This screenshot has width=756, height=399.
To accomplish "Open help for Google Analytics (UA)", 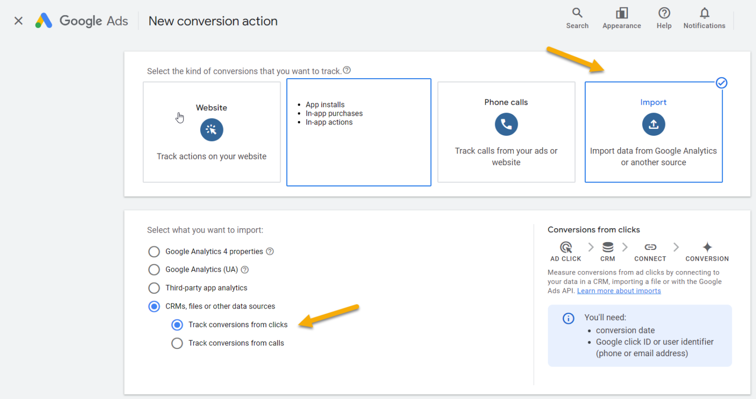I will (245, 270).
